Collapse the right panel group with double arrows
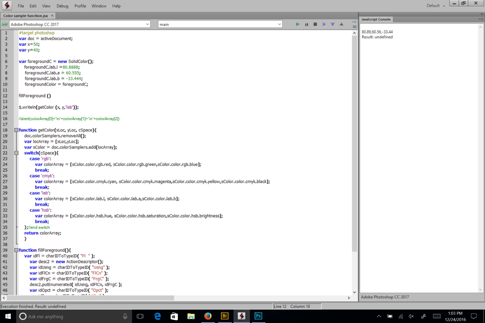This screenshot has height=323, width=485. [x=482, y=14]
